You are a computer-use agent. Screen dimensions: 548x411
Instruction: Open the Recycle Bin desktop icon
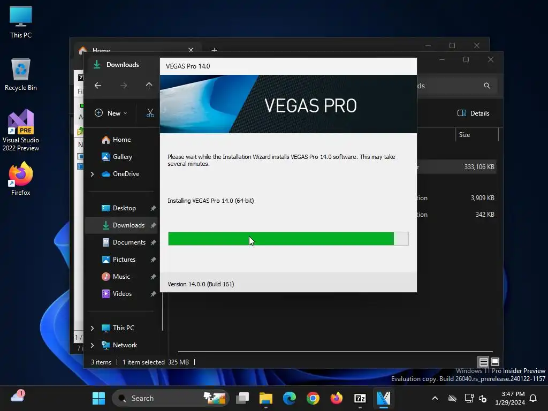(x=21, y=74)
